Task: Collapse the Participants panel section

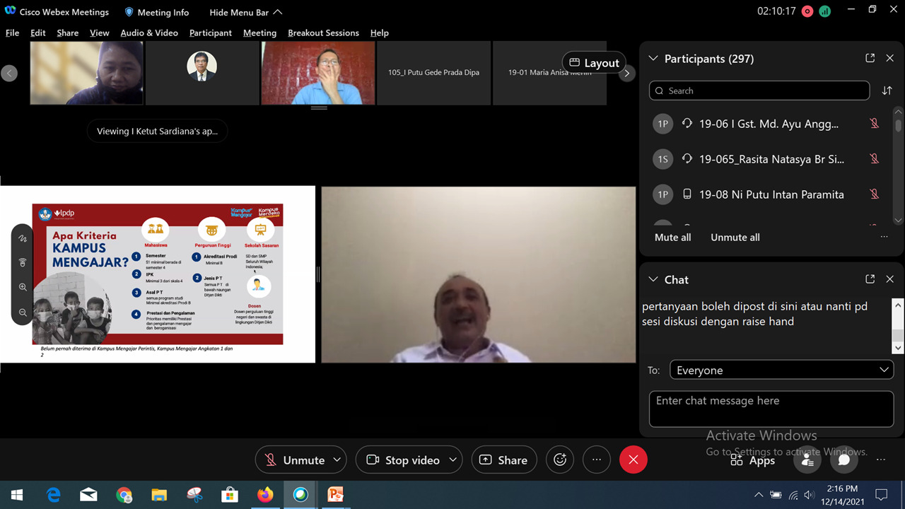Action: 653,58
